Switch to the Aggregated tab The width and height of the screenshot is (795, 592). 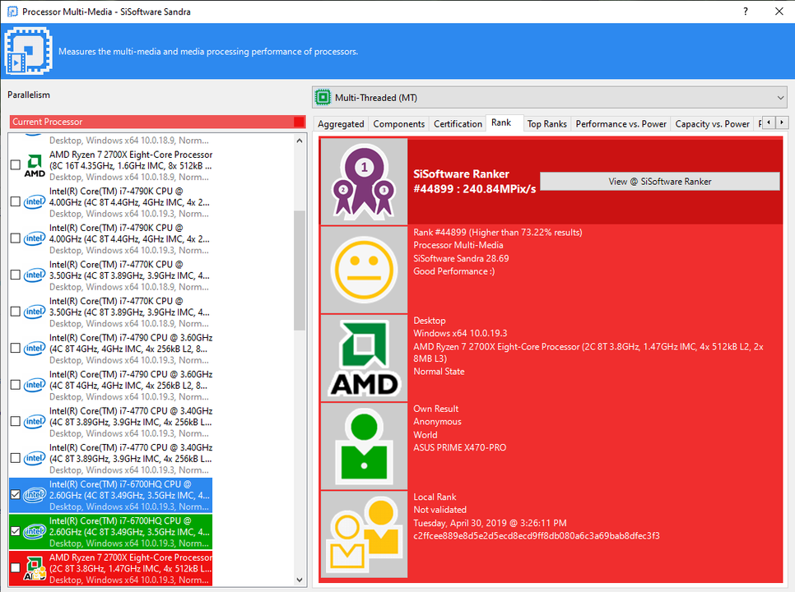(341, 124)
